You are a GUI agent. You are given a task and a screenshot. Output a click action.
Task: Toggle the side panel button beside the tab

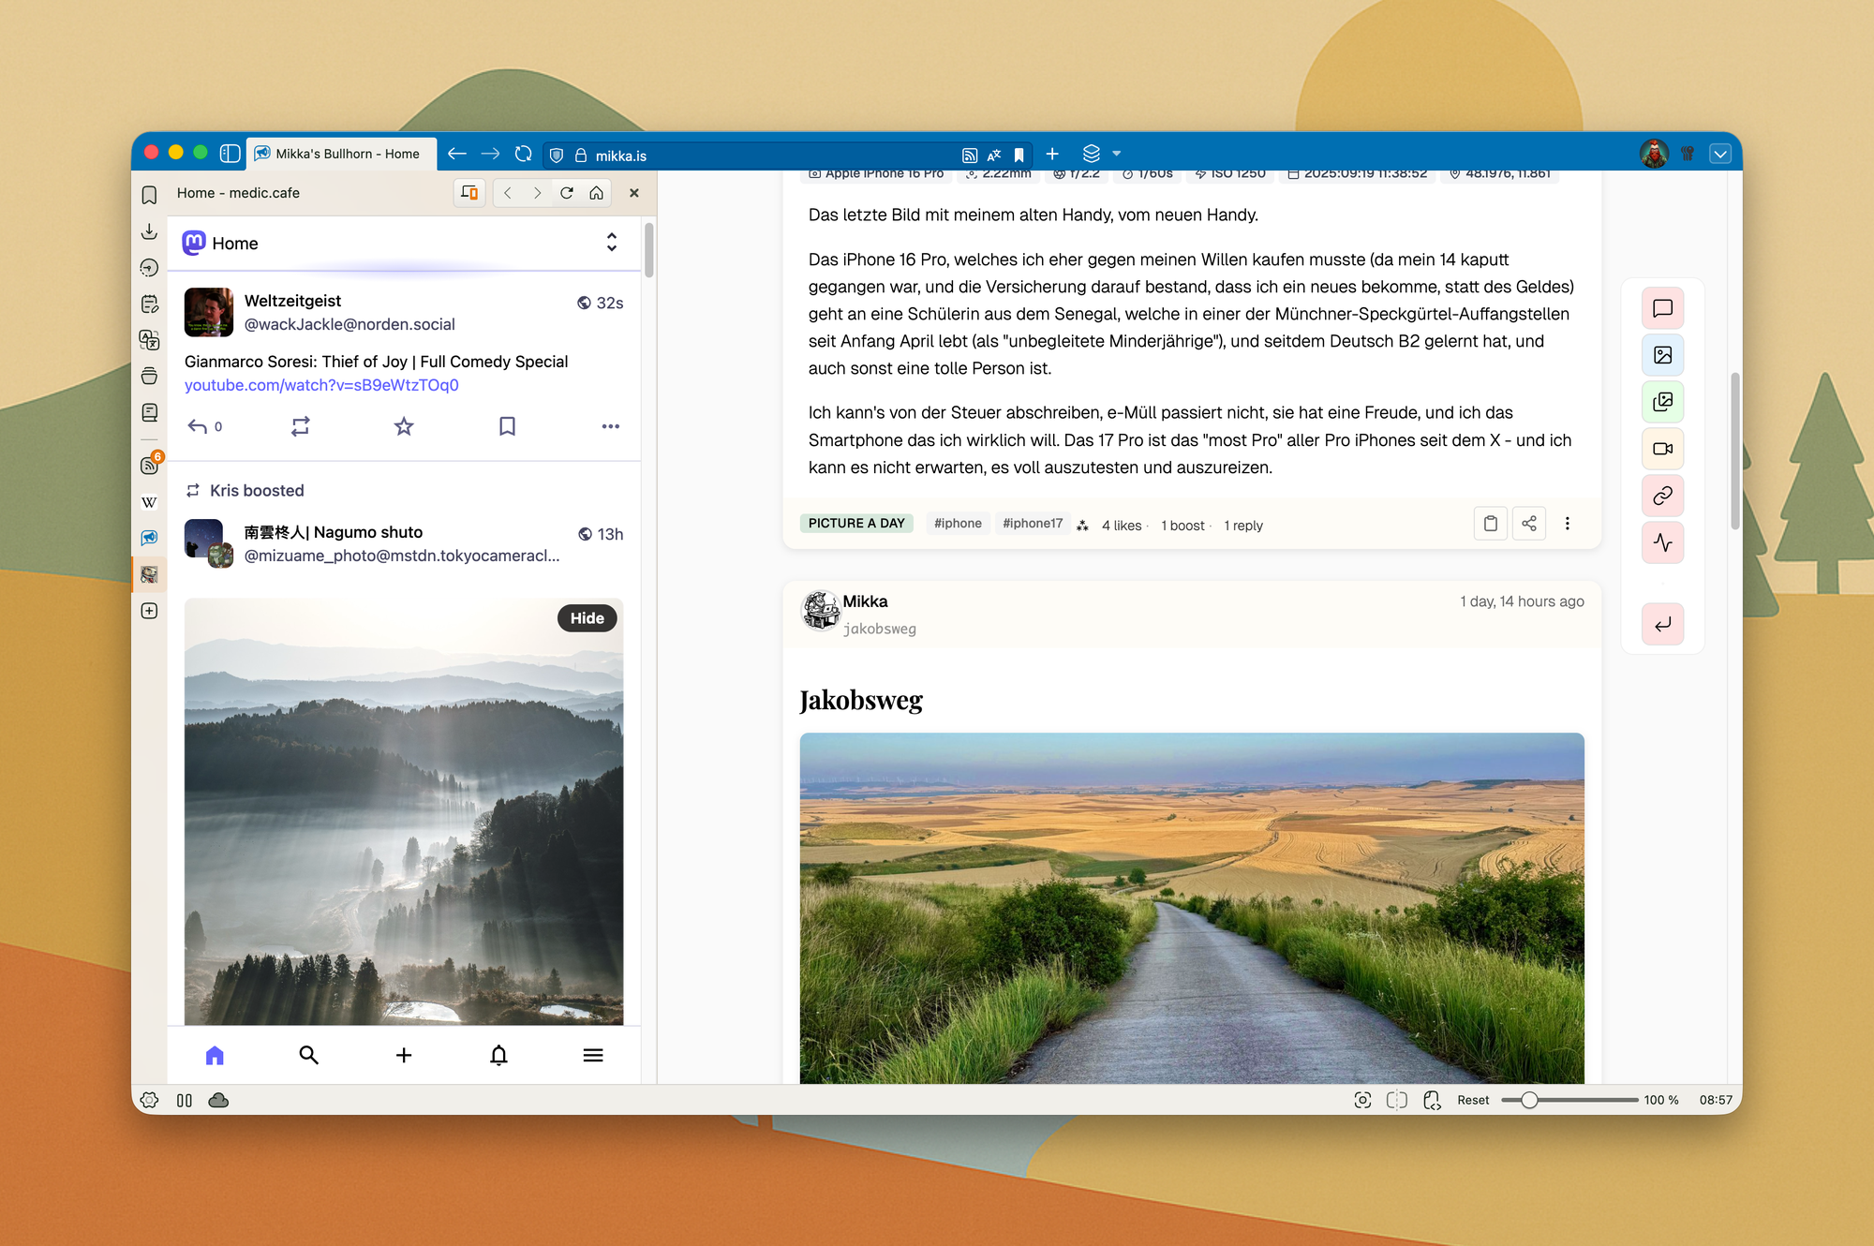pyautogui.click(x=230, y=154)
